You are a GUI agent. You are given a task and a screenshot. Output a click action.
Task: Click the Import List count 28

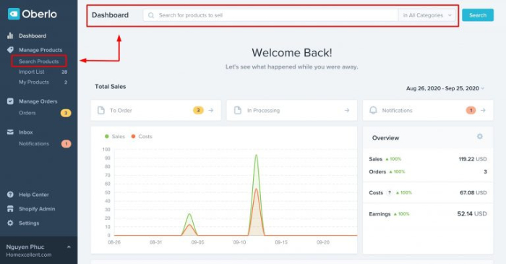tap(64, 72)
